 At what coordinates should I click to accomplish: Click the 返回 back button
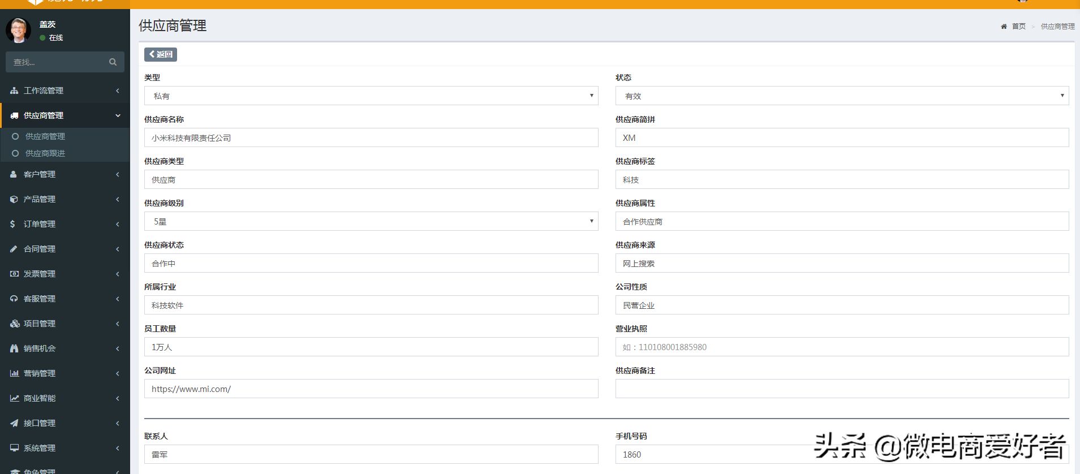[161, 54]
